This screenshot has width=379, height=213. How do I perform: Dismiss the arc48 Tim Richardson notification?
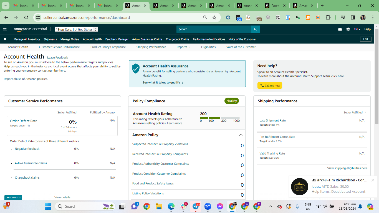click(x=373, y=180)
